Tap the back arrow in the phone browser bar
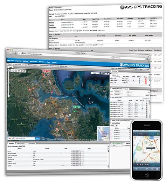This screenshot has width=166, height=184. pos(136,169)
